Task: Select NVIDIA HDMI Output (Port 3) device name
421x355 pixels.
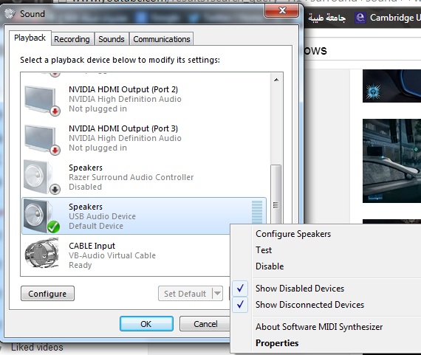Action: point(123,128)
